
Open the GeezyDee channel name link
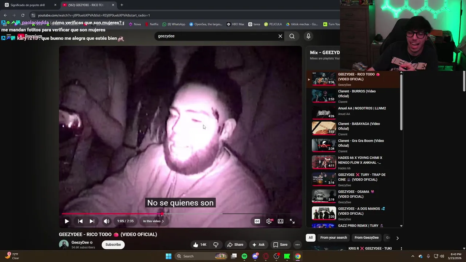click(80, 242)
